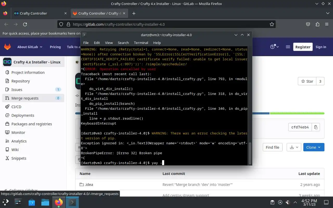Open Firefox View pinned tab icon
Screen dimensions: 333x208
5,13
